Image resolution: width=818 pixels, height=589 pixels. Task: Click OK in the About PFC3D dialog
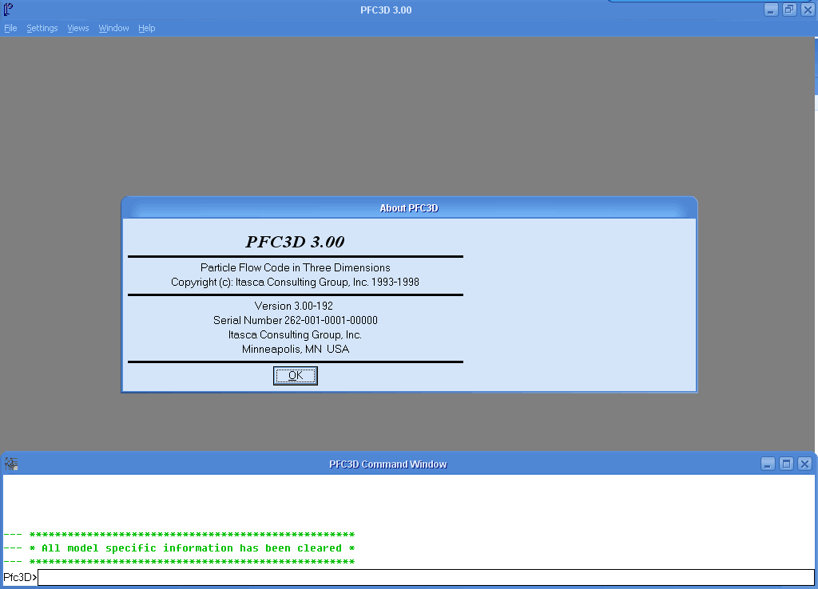click(296, 376)
